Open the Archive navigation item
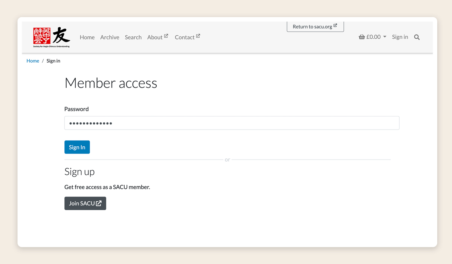 coord(110,37)
